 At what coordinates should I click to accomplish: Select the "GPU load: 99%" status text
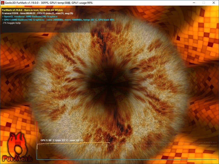(106, 20)
